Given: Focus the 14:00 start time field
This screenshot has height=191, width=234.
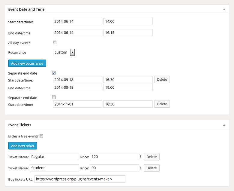Looking at the screenshot, I should [x=128, y=21].
